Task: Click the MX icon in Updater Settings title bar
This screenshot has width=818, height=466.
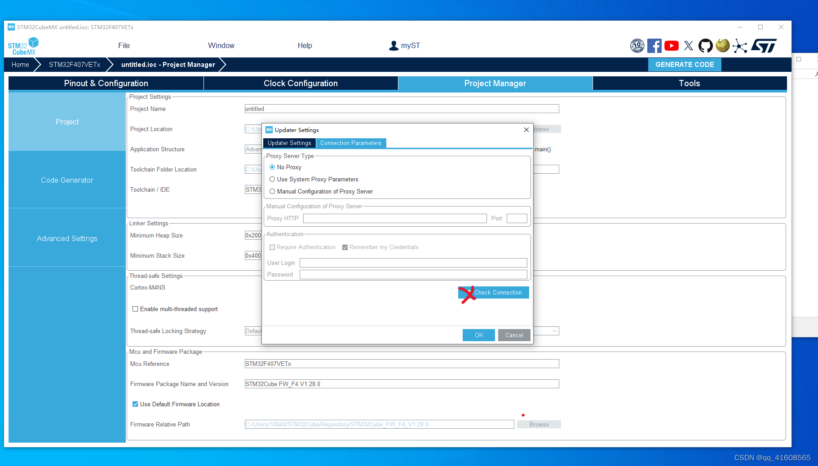Action: click(269, 130)
